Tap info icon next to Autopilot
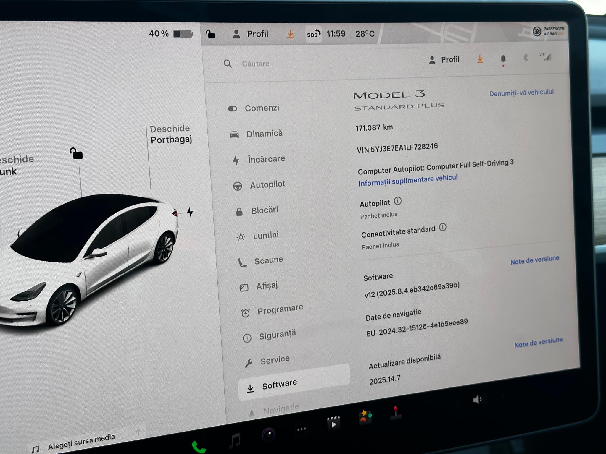 click(x=397, y=201)
